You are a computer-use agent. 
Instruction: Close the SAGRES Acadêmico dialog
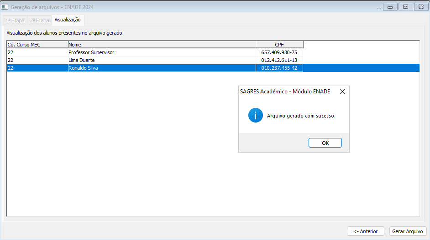342,92
